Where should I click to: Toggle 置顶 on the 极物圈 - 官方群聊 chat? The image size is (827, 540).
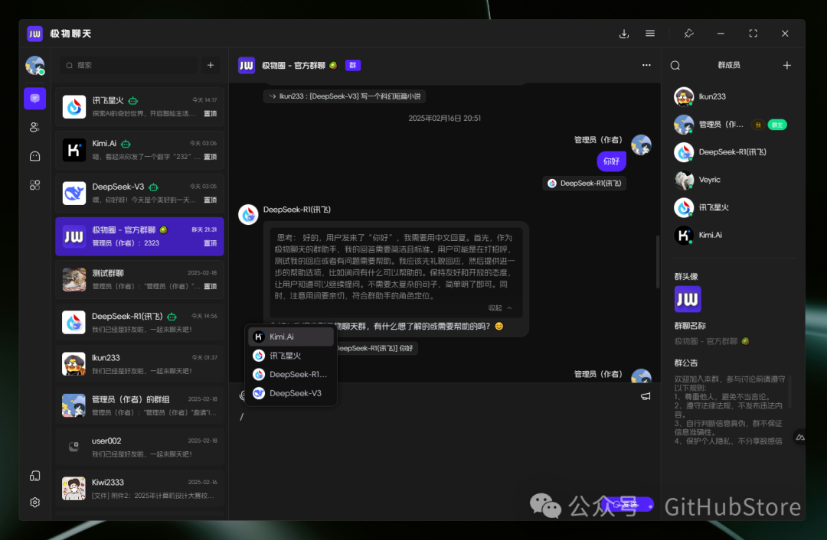click(x=211, y=243)
